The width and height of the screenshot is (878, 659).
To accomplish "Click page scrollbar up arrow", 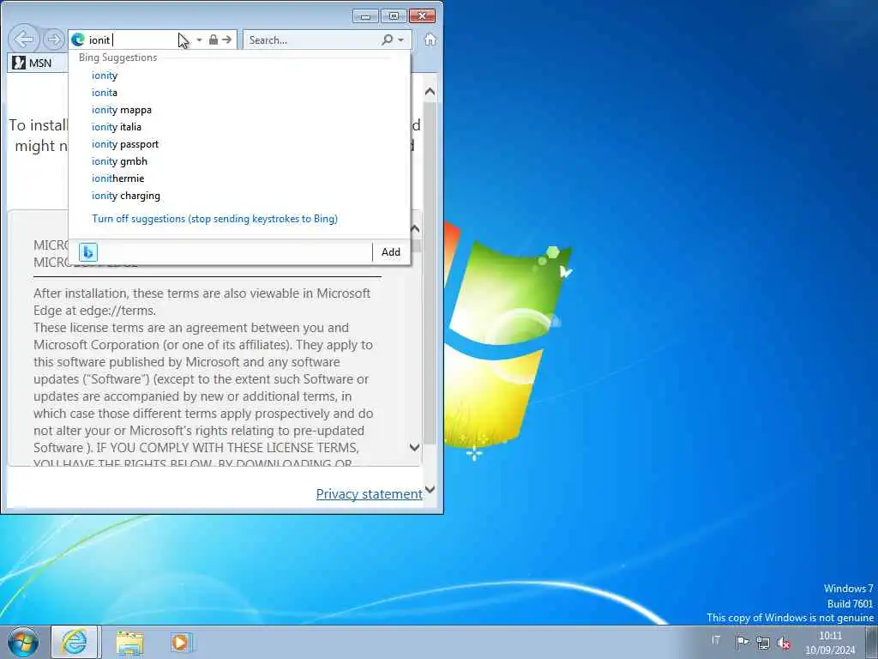I will click(430, 91).
